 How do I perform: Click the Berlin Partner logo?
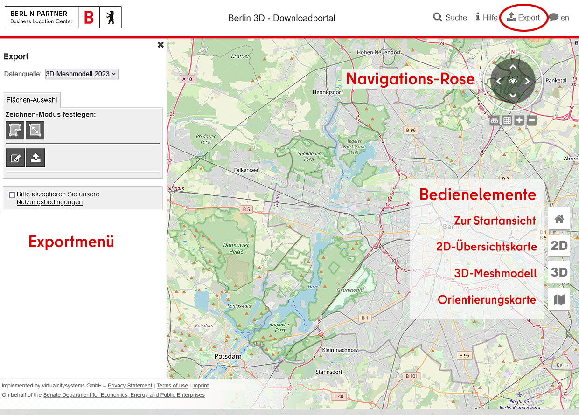point(42,17)
